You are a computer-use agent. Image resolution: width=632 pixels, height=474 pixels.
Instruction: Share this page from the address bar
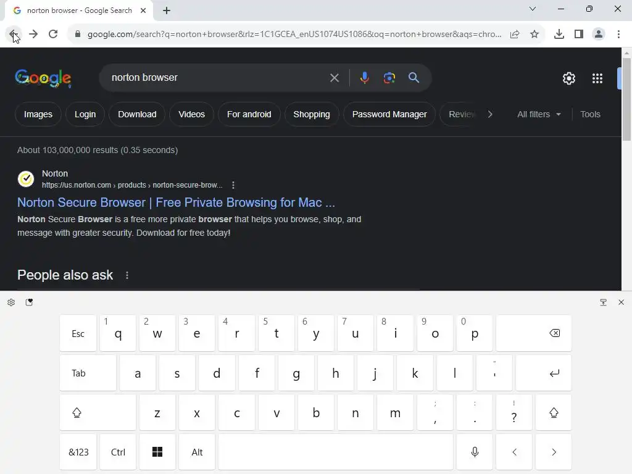[515, 35]
